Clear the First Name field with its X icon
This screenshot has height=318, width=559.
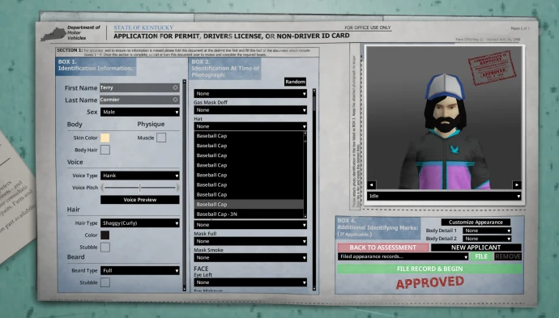coord(175,87)
